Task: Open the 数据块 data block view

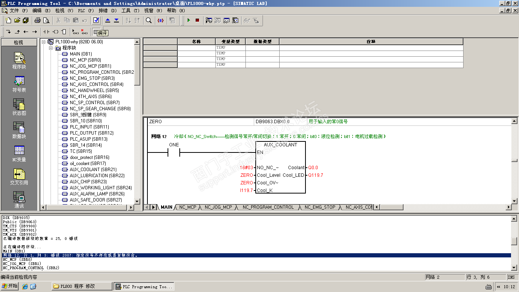Action: coord(19,130)
